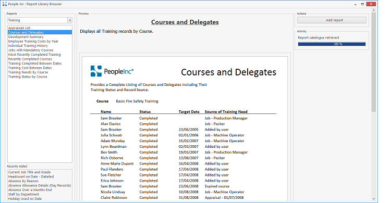Click the People Inc window title icon
The image size is (391, 203).
tap(5, 4)
